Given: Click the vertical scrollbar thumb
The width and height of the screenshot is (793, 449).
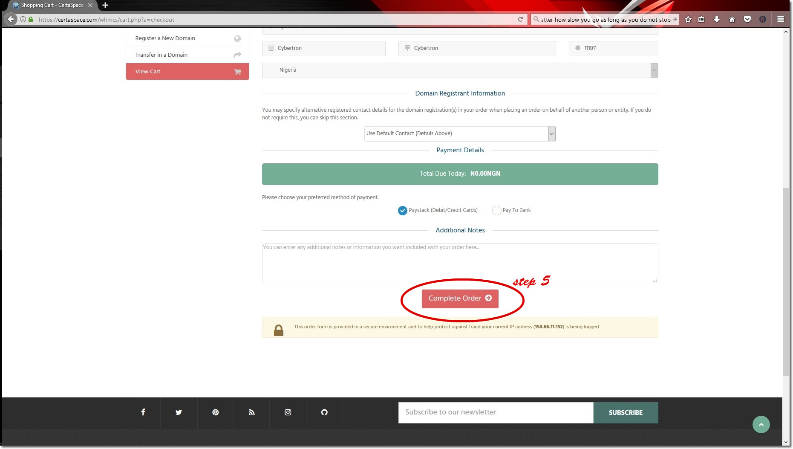Looking at the screenshot, I should pyautogui.click(x=786, y=281).
